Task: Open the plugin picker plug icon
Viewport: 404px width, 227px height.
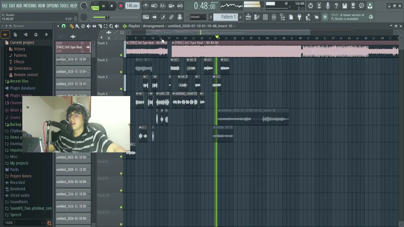Action: [300, 17]
